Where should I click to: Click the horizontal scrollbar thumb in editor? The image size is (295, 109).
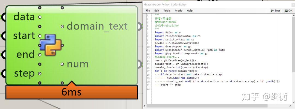coord(207,106)
